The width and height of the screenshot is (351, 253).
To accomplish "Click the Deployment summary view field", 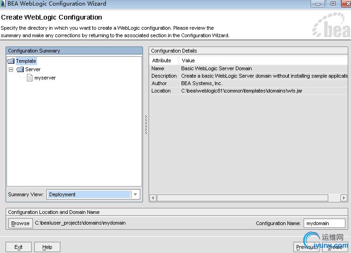I will tap(89, 194).
